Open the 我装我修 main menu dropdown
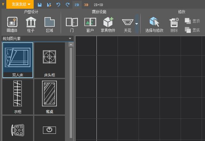 21,4
